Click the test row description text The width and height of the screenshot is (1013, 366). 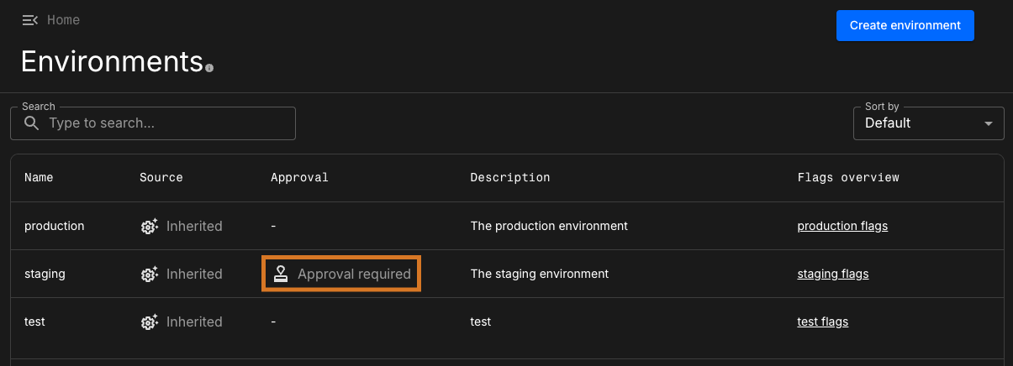point(481,322)
